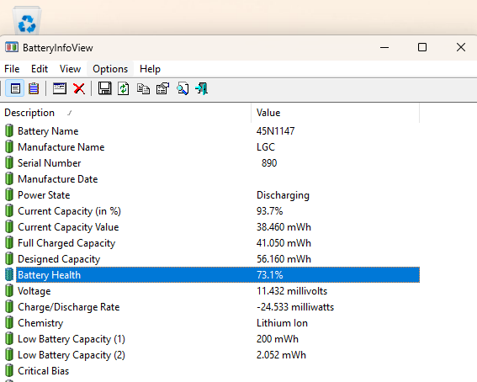The width and height of the screenshot is (477, 382).
Task: Click the Find magnifier toolbar icon
Action: [183, 89]
